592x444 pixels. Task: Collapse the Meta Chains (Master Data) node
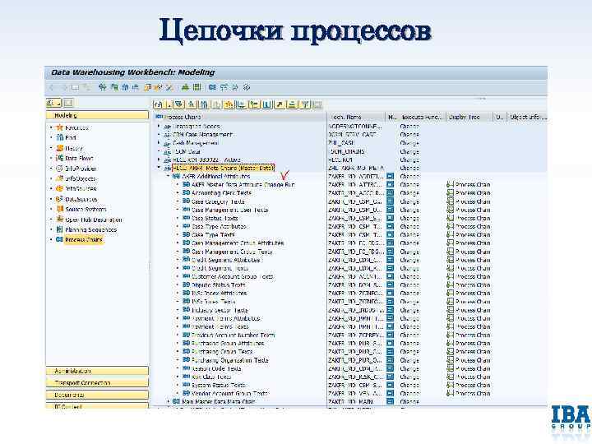[x=159, y=168]
